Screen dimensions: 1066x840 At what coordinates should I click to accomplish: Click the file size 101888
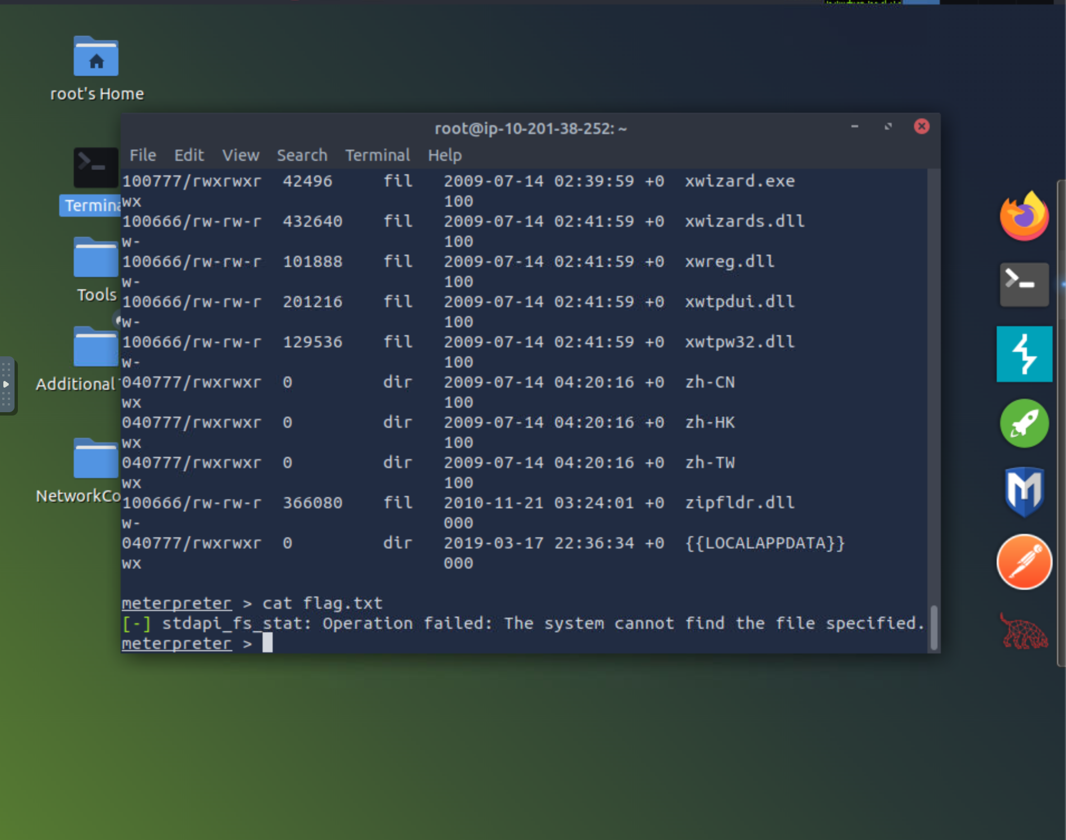(312, 261)
